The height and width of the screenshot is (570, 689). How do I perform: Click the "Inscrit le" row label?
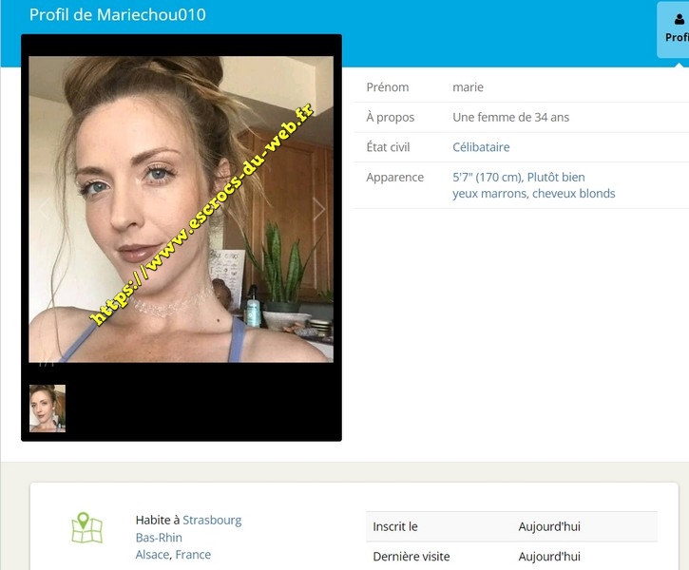(395, 526)
